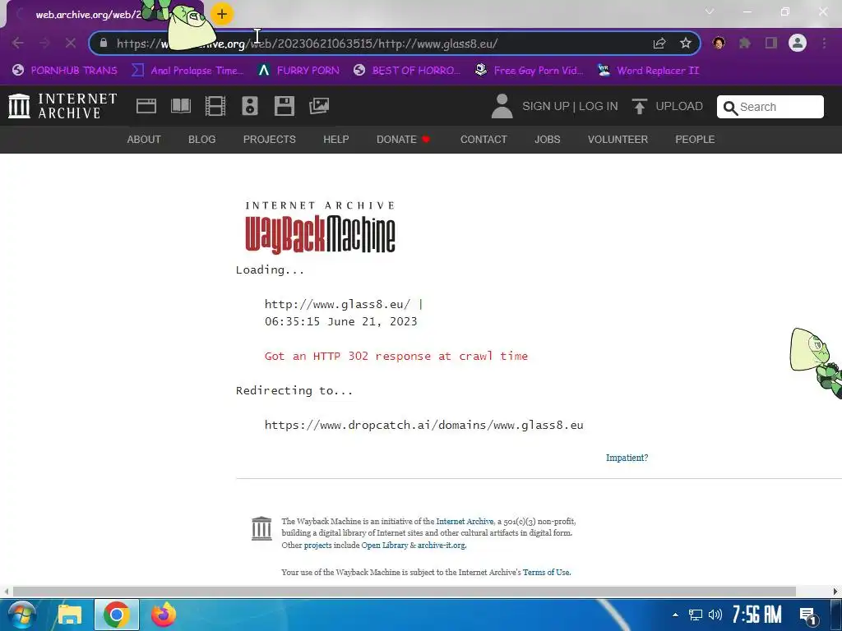Image resolution: width=842 pixels, height=631 pixels.
Task: Click the Chrome taskbar icon
Action: click(117, 615)
